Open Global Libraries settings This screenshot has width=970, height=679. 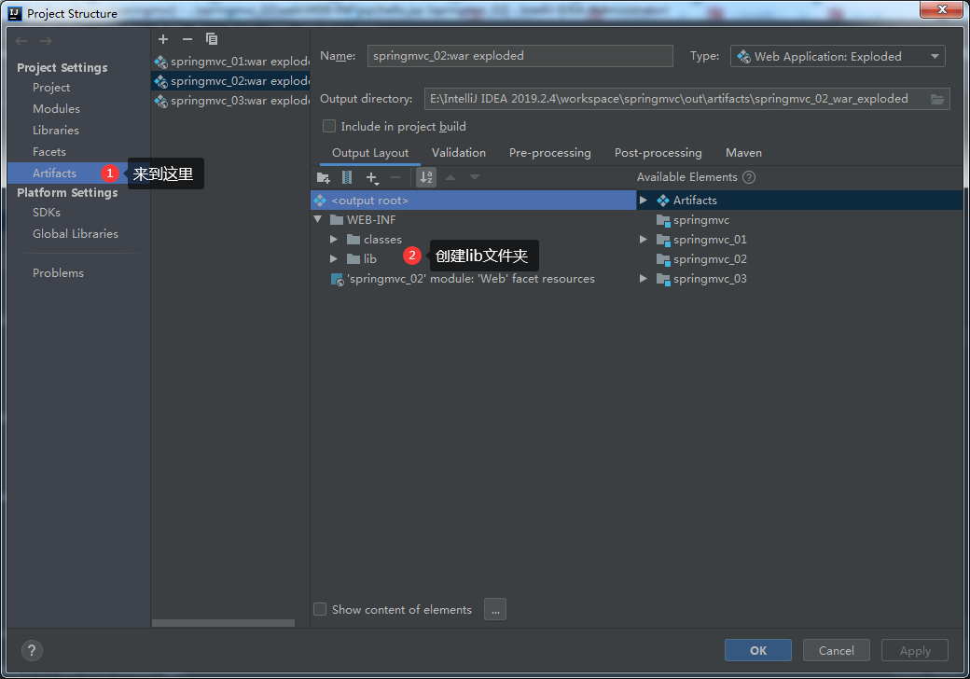click(x=76, y=234)
